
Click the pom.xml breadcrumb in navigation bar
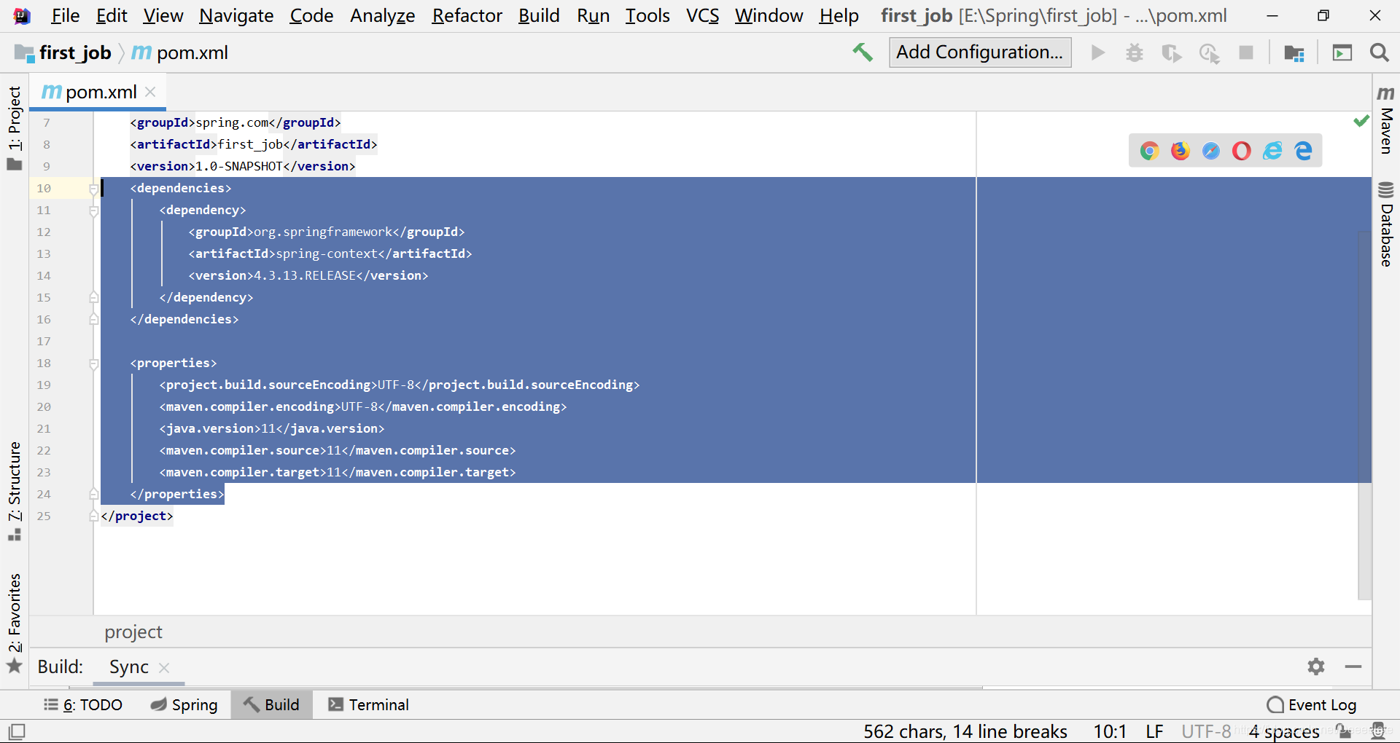[x=180, y=52]
